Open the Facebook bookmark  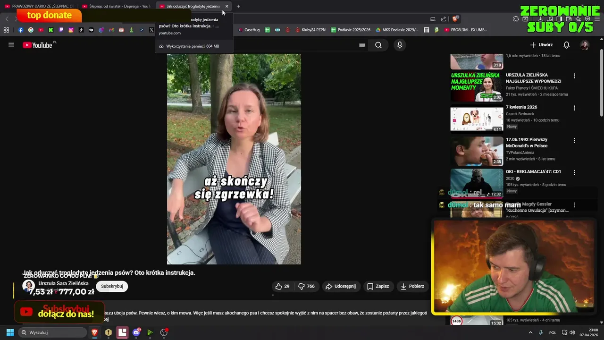[21, 30]
